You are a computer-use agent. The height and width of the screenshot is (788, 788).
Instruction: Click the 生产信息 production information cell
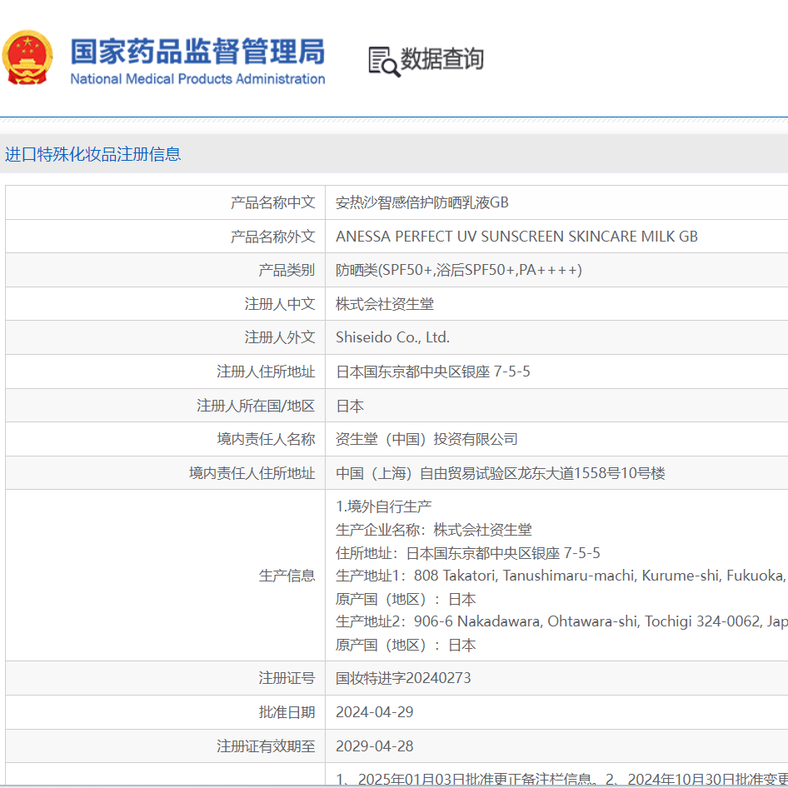tap(287, 575)
